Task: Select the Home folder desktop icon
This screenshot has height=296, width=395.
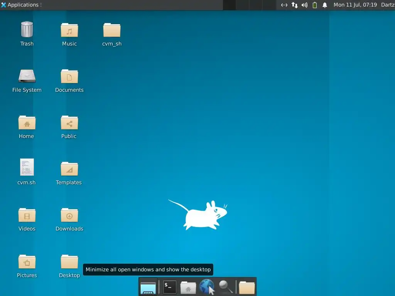Action: tap(27, 123)
